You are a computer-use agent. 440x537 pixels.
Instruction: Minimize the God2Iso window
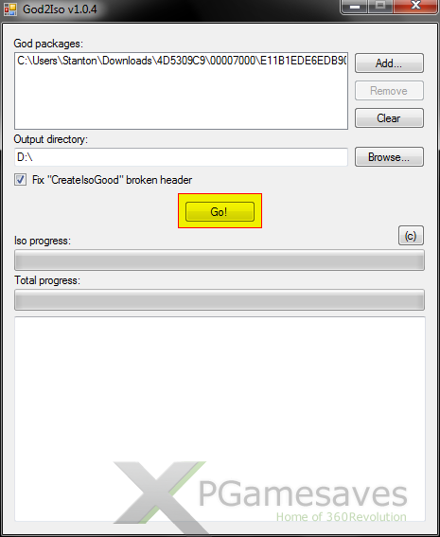click(355, 7)
